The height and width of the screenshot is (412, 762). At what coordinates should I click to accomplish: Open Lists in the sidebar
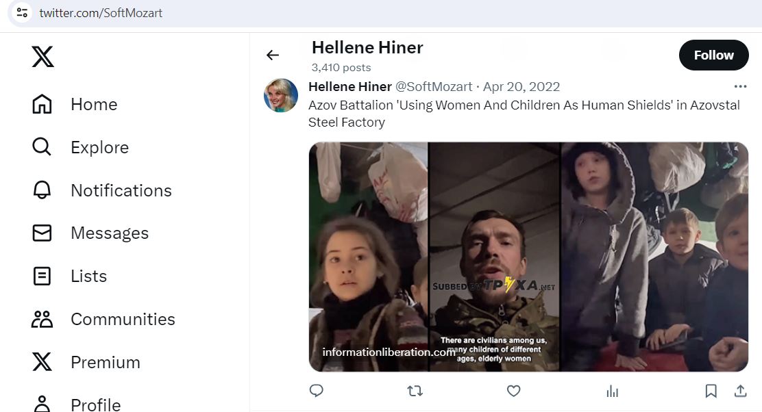click(69, 276)
